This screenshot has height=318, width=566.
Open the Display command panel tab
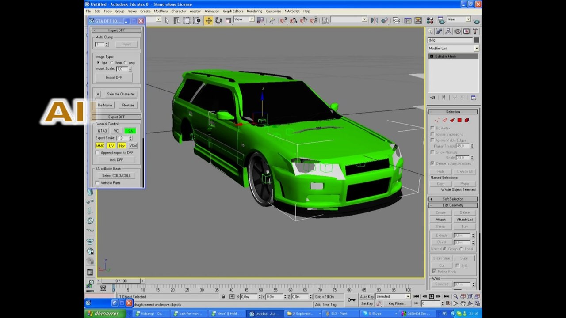(x=466, y=31)
